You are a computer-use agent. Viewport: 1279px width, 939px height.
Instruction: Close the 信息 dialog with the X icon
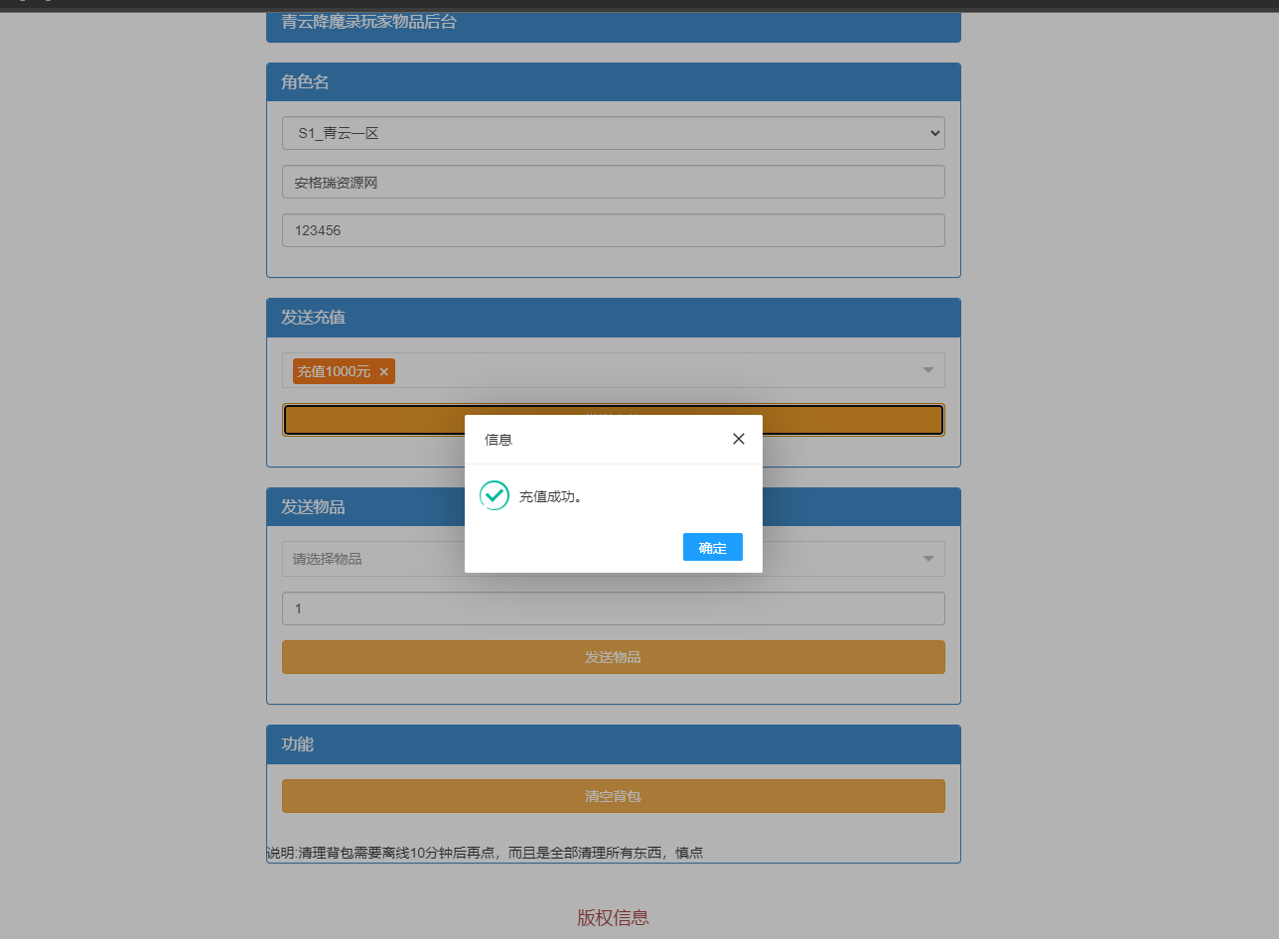[x=738, y=439]
